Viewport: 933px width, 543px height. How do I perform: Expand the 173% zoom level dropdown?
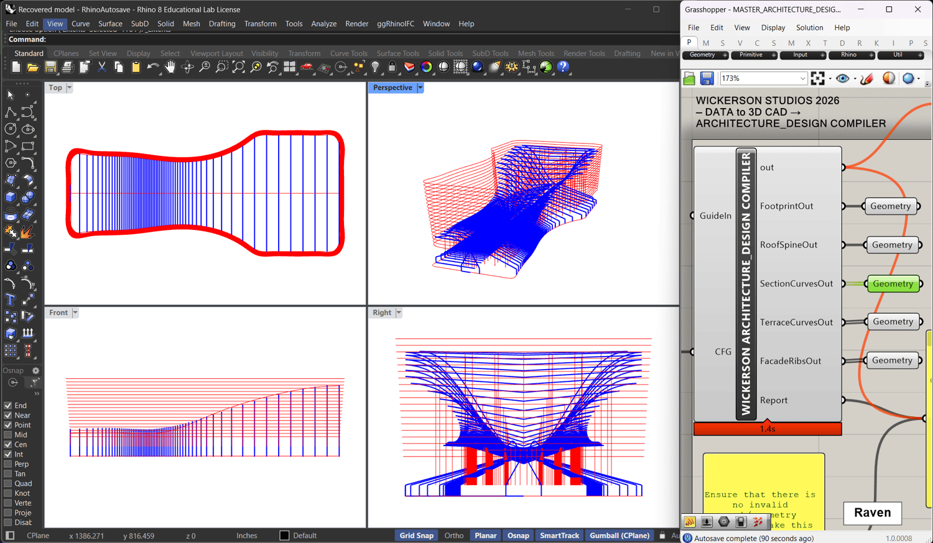(x=802, y=79)
